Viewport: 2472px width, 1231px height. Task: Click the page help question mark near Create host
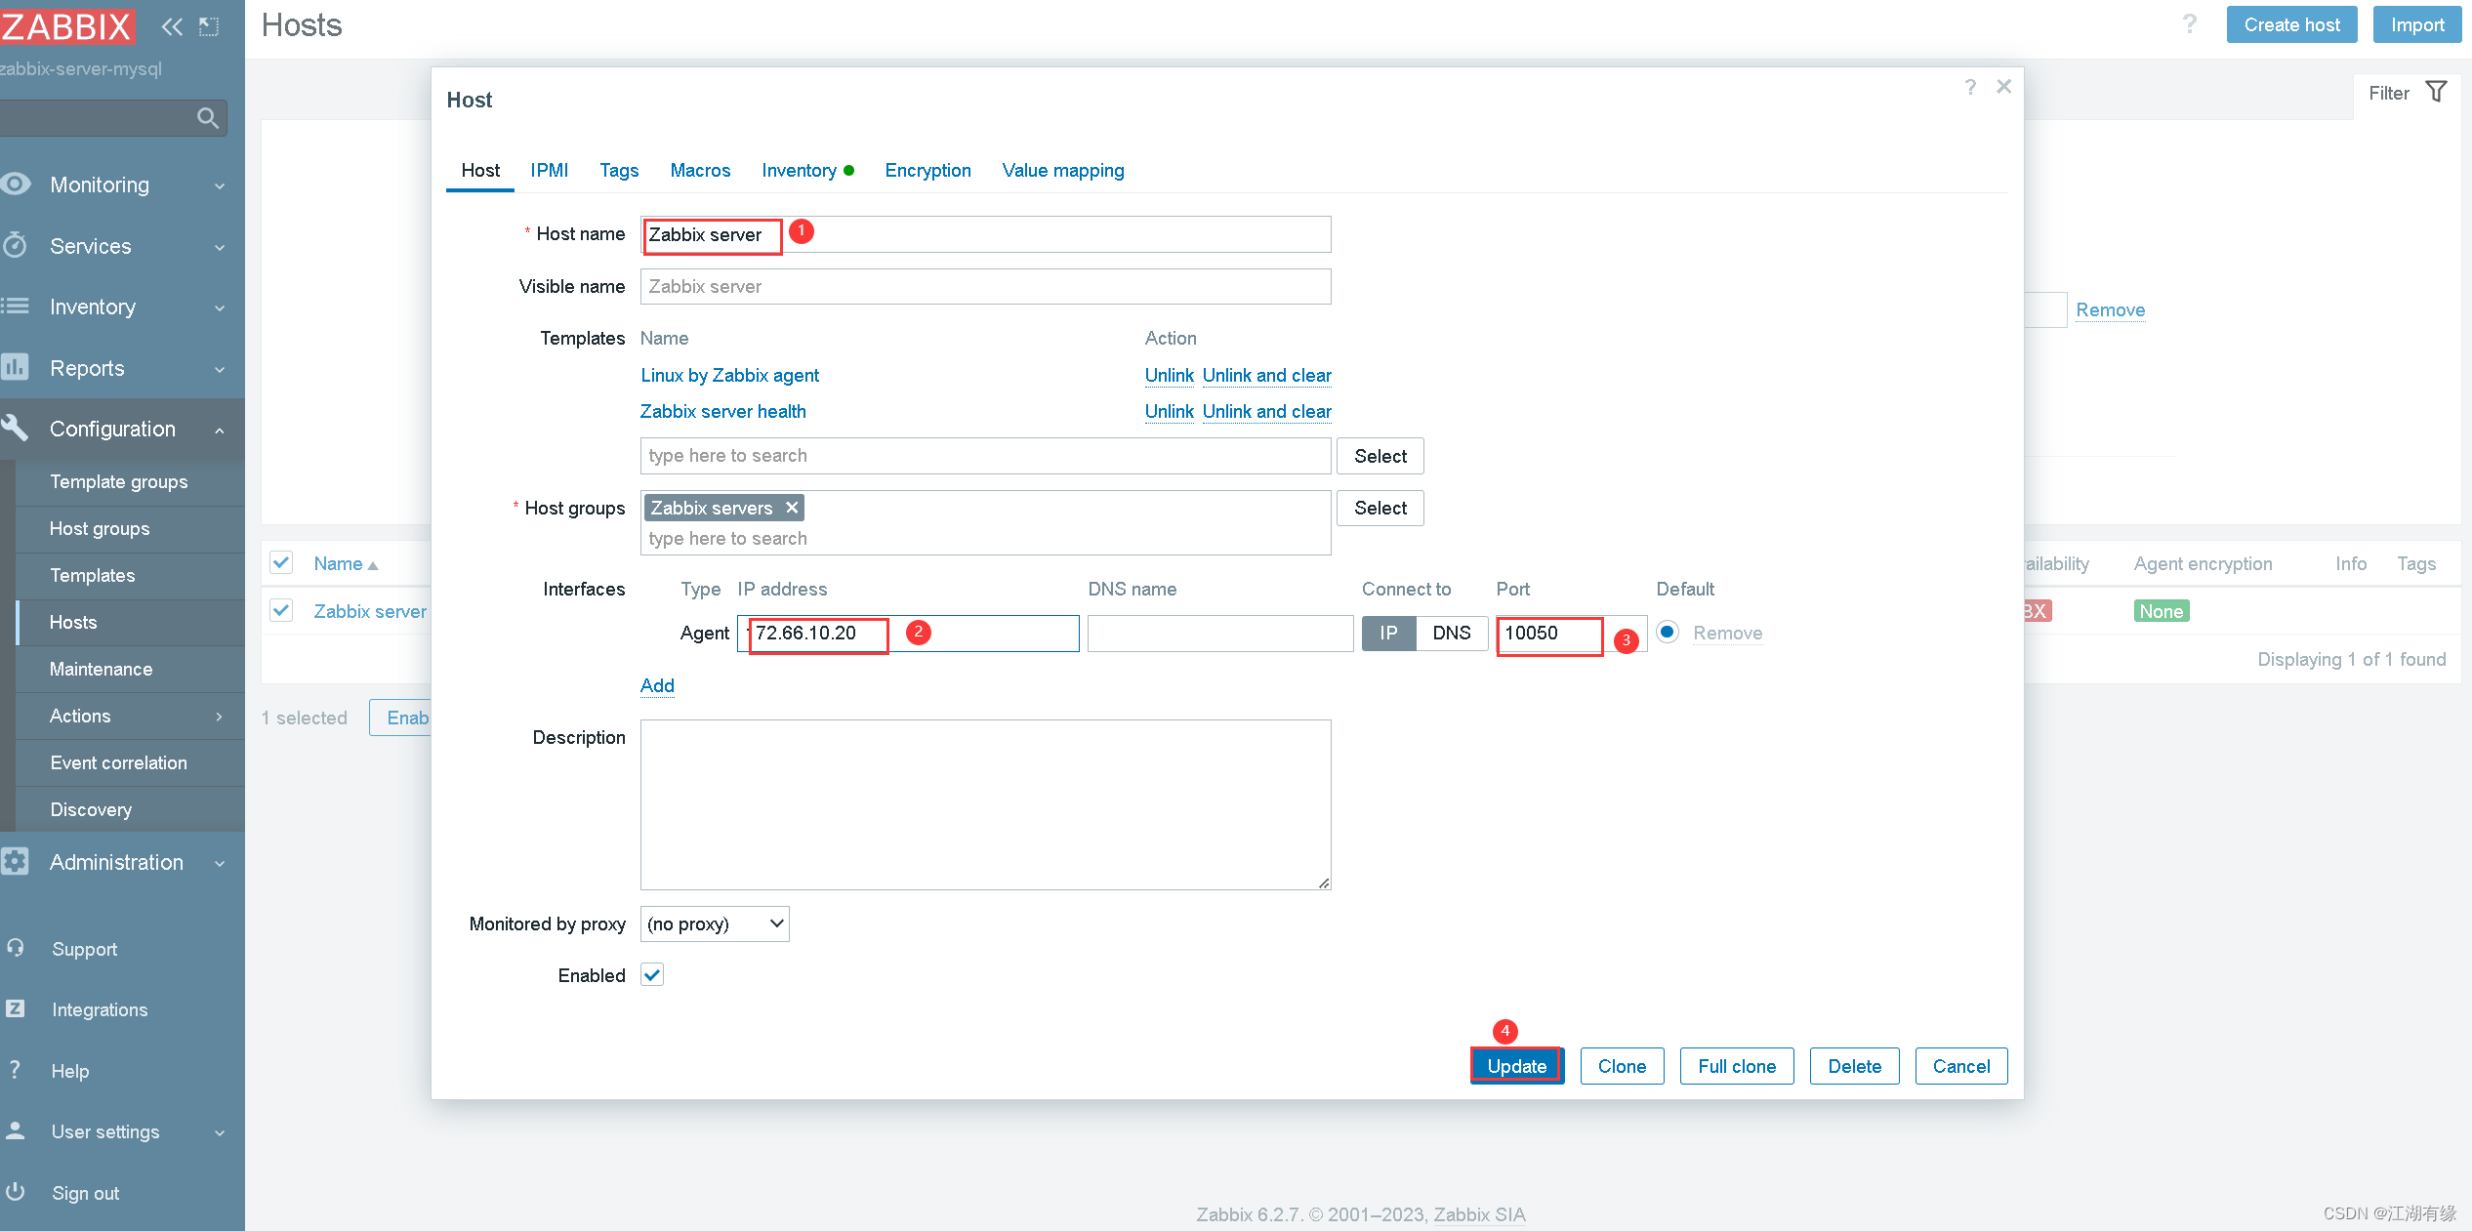tap(2190, 23)
